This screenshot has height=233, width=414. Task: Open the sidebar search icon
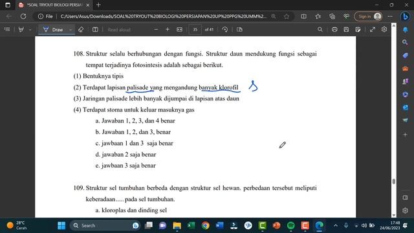click(x=405, y=42)
